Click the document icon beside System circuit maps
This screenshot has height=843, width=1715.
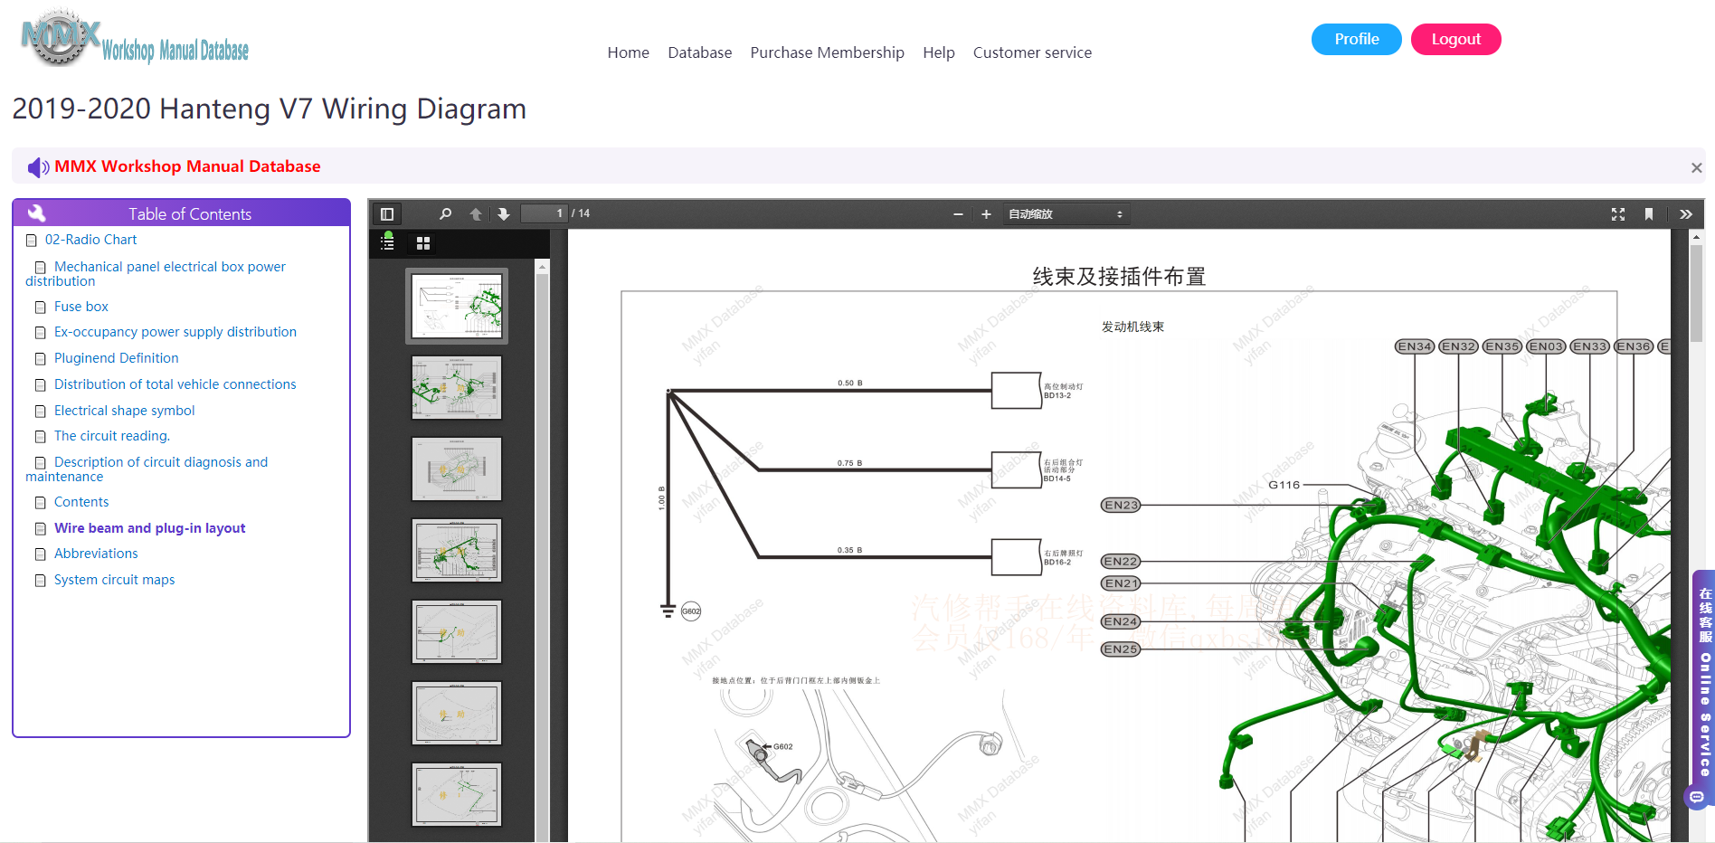[x=40, y=581]
